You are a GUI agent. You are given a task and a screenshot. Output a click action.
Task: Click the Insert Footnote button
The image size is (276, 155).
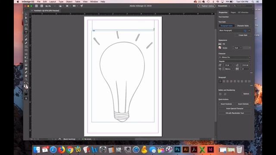pyautogui.click(x=226, y=104)
